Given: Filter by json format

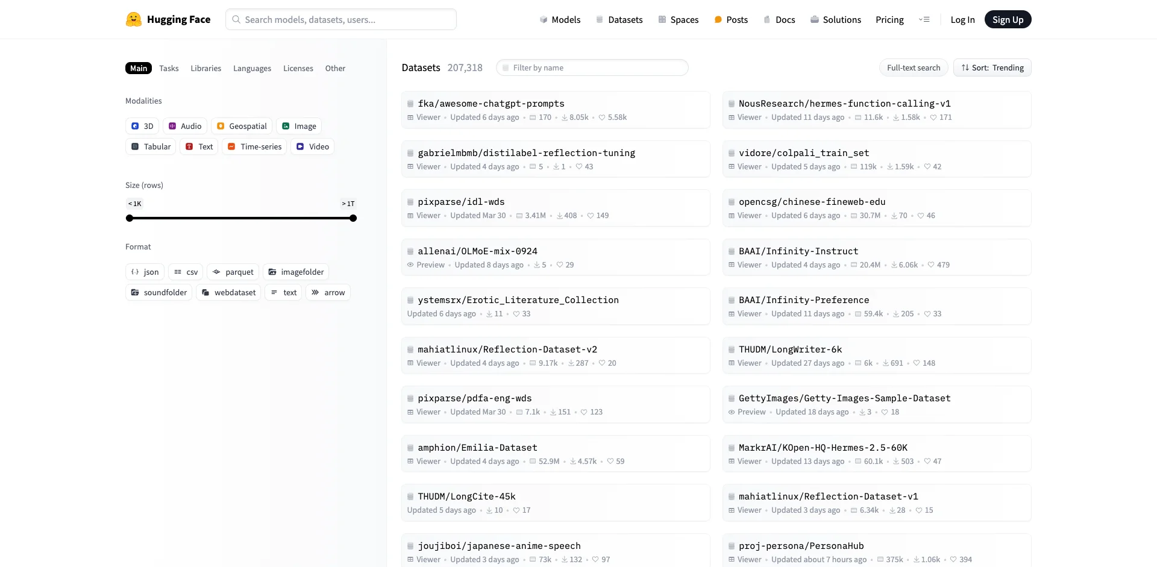Looking at the screenshot, I should tap(145, 272).
